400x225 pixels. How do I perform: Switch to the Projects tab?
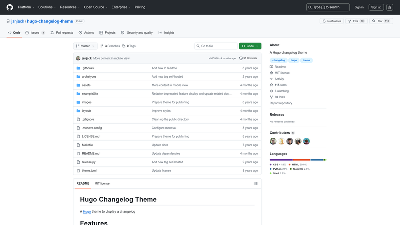107,33
